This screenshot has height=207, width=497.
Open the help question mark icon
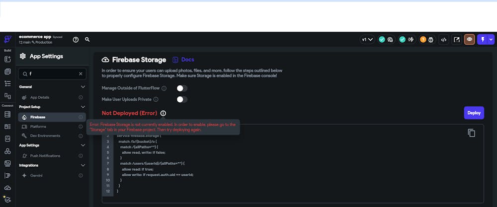coord(76,40)
